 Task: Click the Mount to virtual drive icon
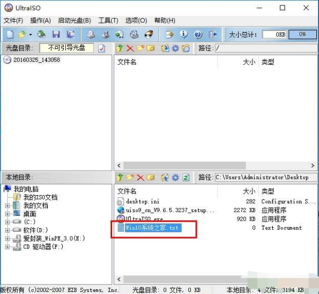(x=135, y=35)
